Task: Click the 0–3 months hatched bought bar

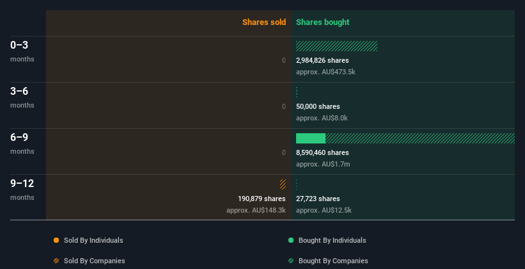Action: pos(336,46)
